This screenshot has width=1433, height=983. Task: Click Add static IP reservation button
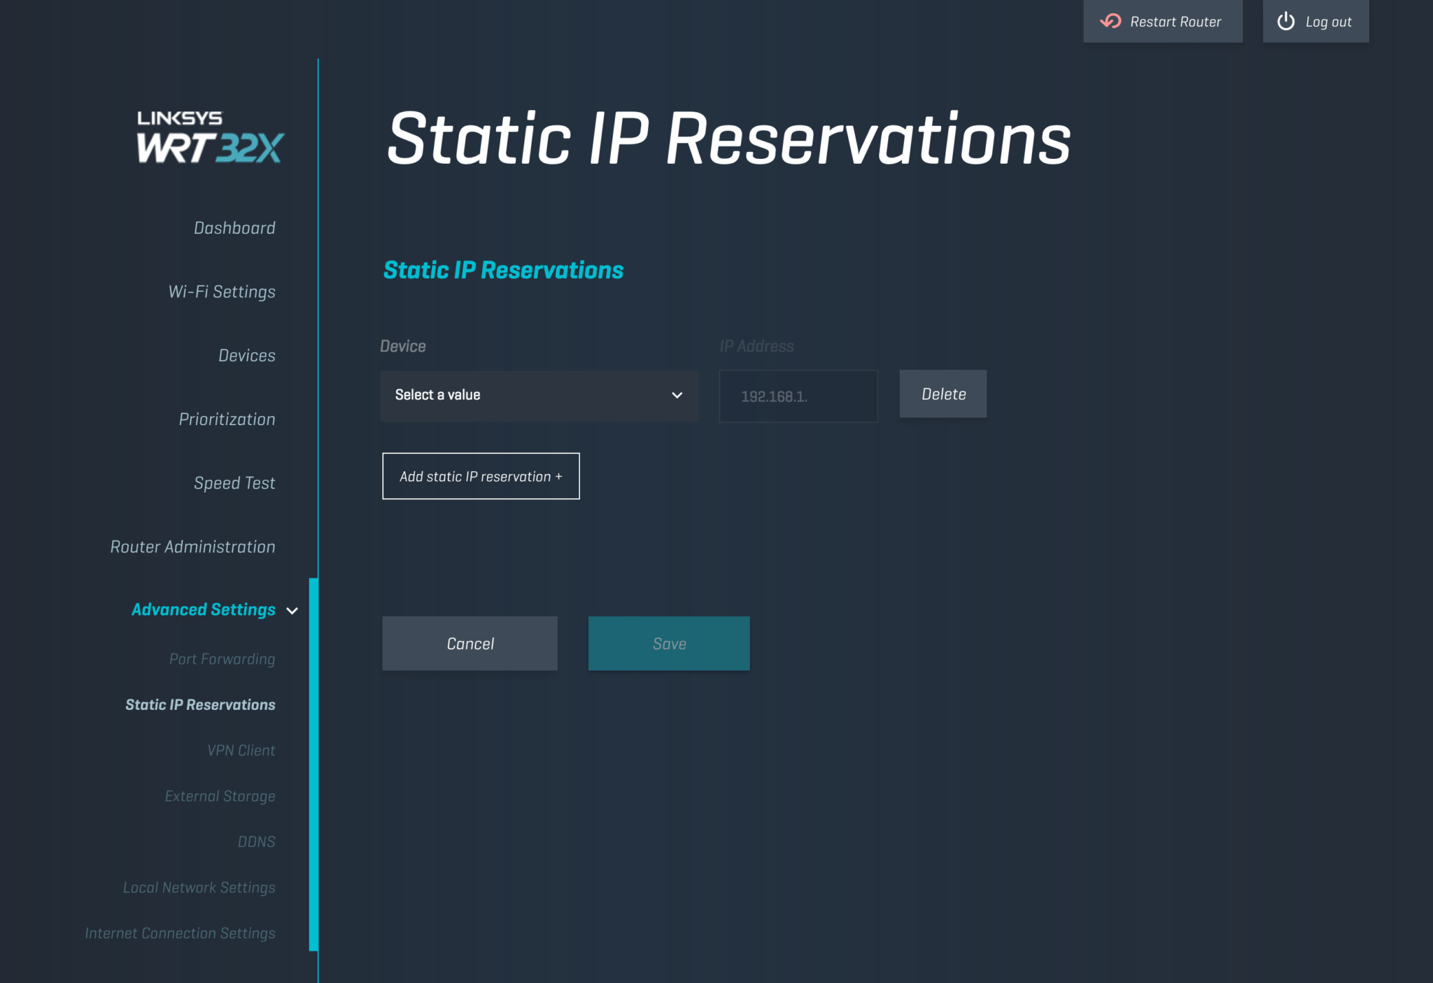point(481,476)
